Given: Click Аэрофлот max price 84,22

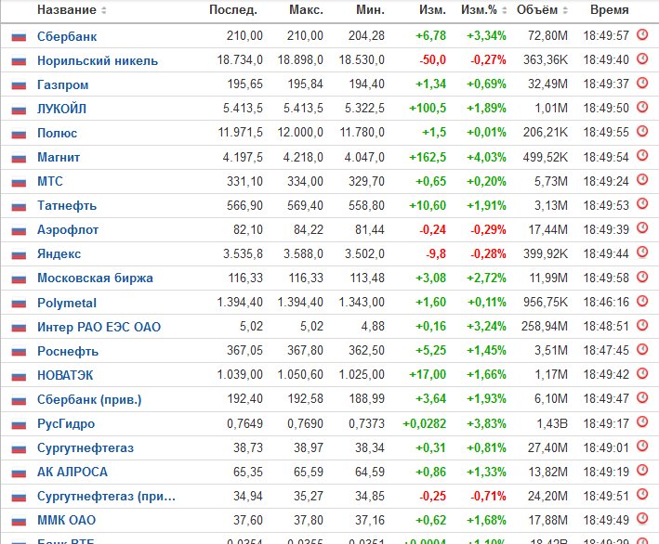Looking at the screenshot, I should tap(309, 229).
